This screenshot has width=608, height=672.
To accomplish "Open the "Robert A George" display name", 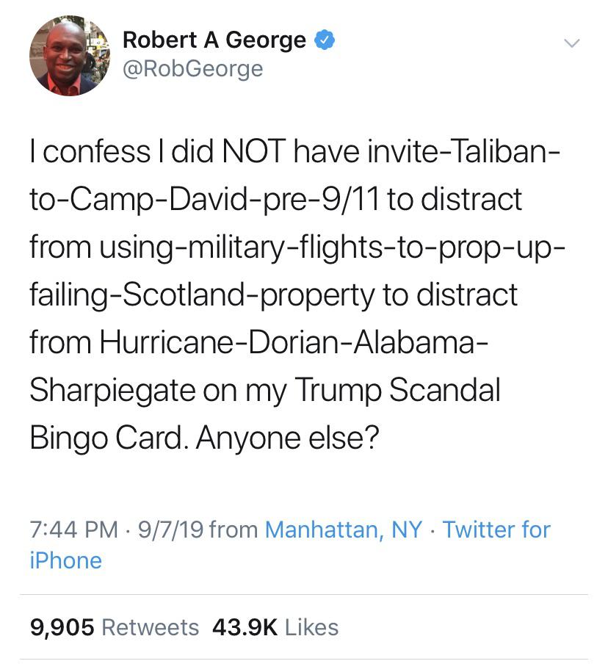I will (x=214, y=40).
